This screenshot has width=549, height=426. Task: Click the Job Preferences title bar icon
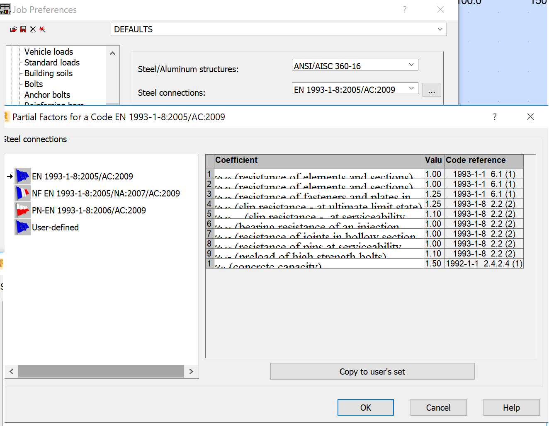point(5,9)
